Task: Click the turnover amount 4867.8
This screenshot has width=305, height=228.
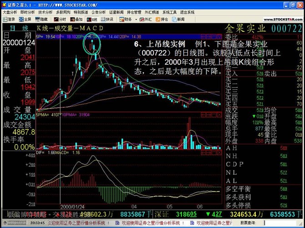Action: [24, 132]
